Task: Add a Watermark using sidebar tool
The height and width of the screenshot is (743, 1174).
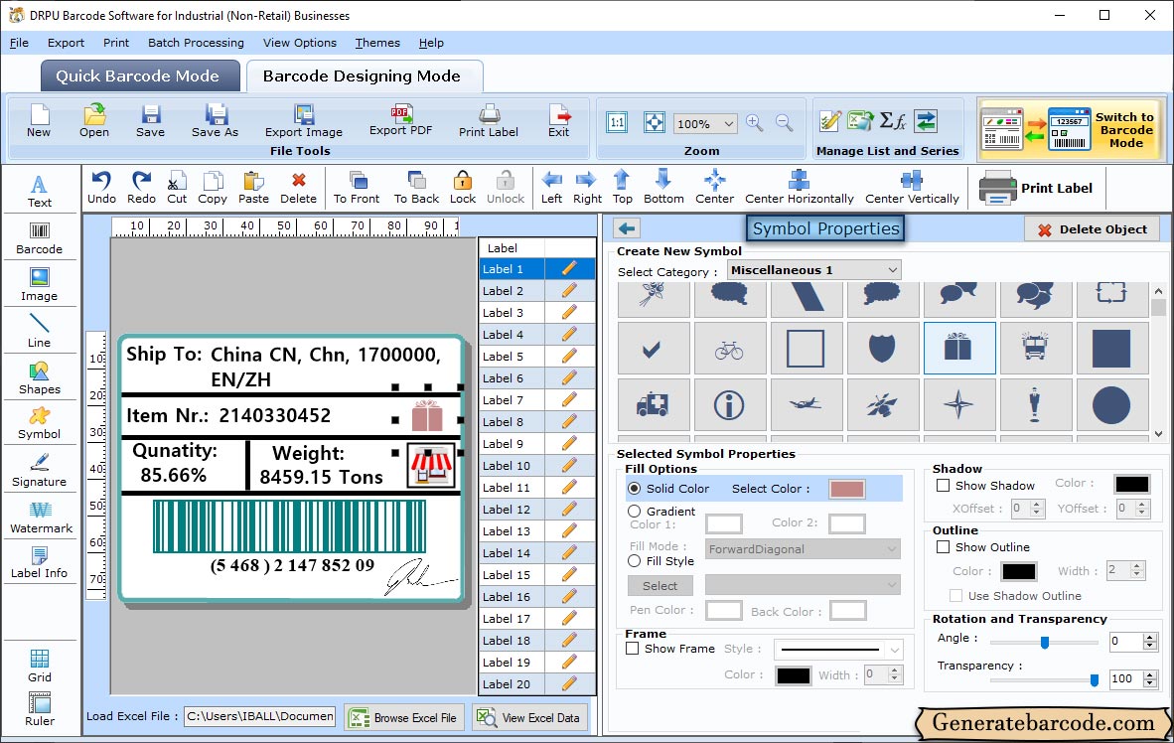Action: (41, 517)
